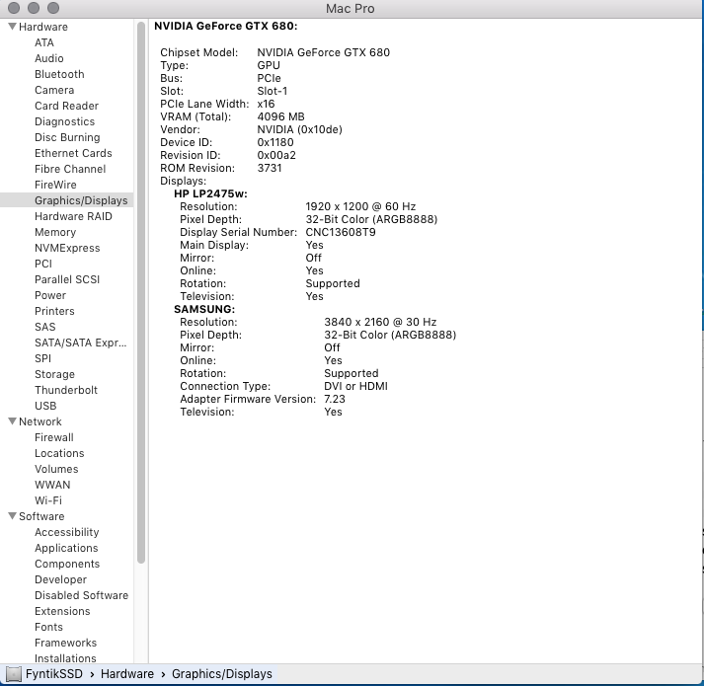Open Printers entry
The image size is (704, 686).
coord(54,311)
